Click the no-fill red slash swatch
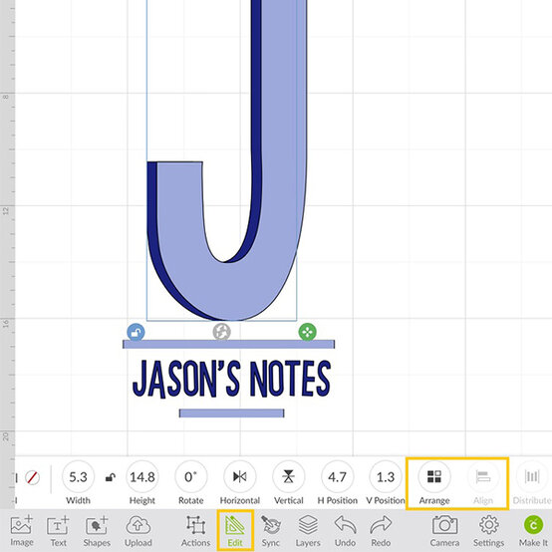The image size is (552, 552). tap(33, 477)
